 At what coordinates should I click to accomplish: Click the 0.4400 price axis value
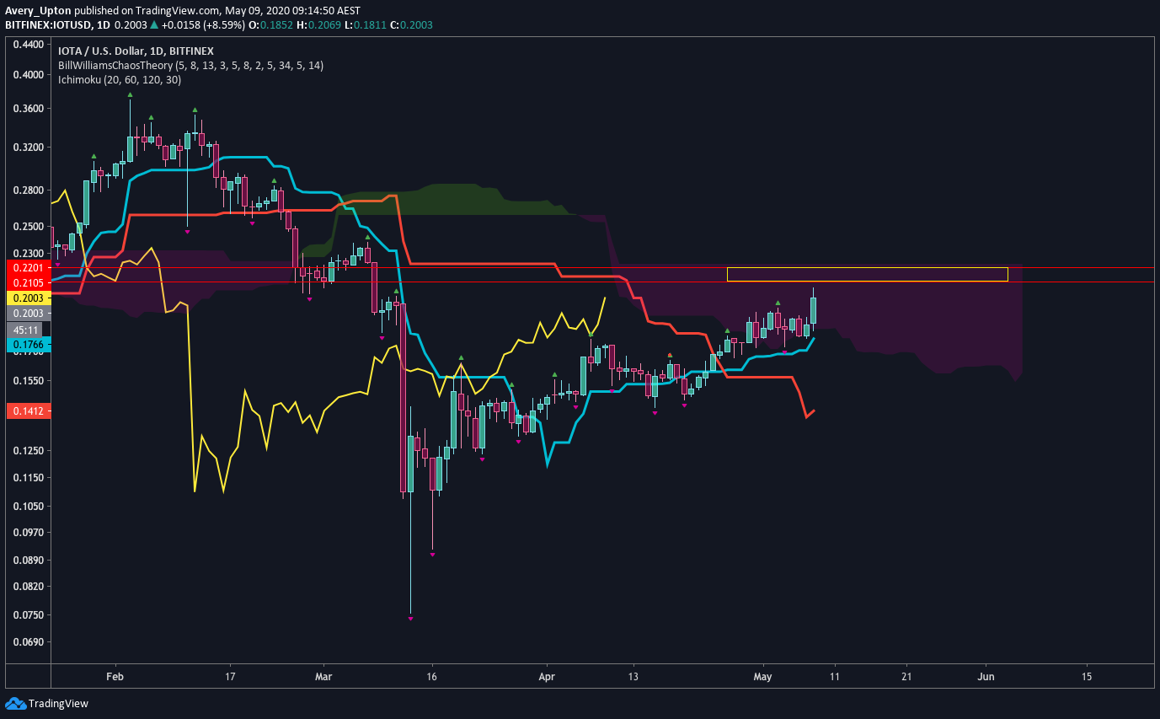[28, 45]
